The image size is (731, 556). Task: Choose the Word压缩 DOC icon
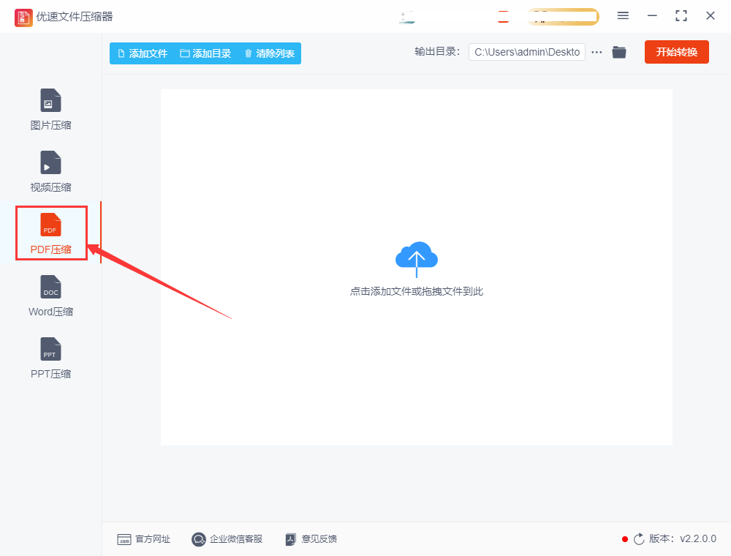pos(51,287)
